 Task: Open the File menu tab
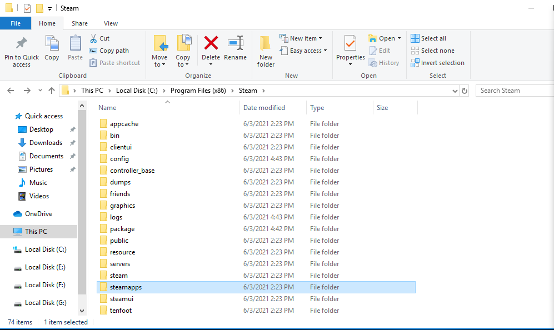(x=16, y=23)
